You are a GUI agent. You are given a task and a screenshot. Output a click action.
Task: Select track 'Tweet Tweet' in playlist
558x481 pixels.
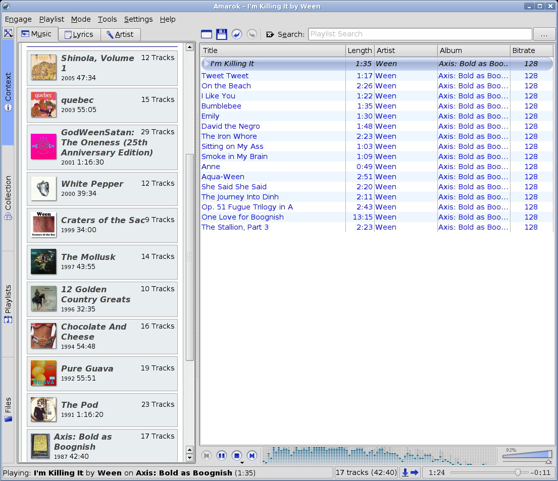tap(377, 76)
